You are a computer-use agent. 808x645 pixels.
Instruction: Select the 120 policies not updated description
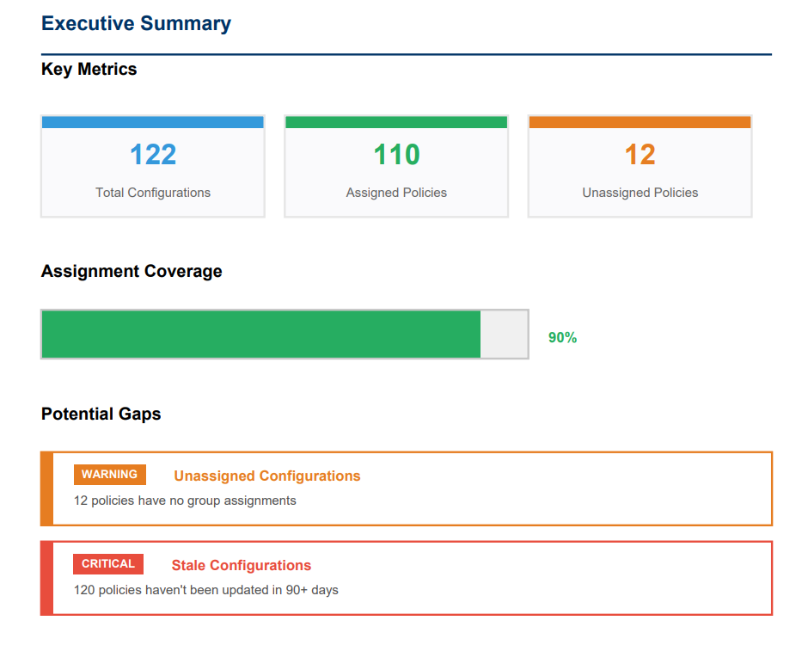point(205,590)
